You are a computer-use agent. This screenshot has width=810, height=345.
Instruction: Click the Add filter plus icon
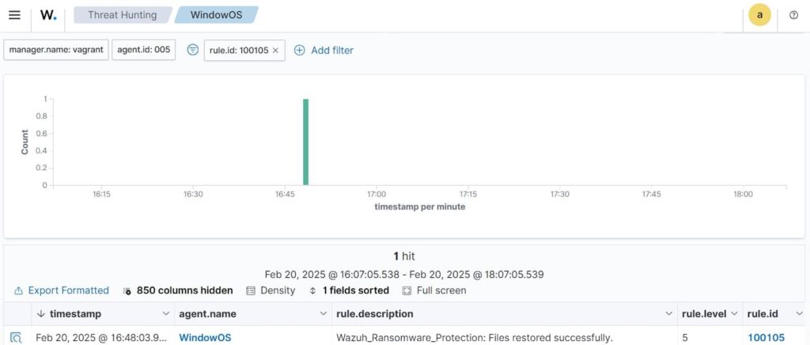click(300, 50)
